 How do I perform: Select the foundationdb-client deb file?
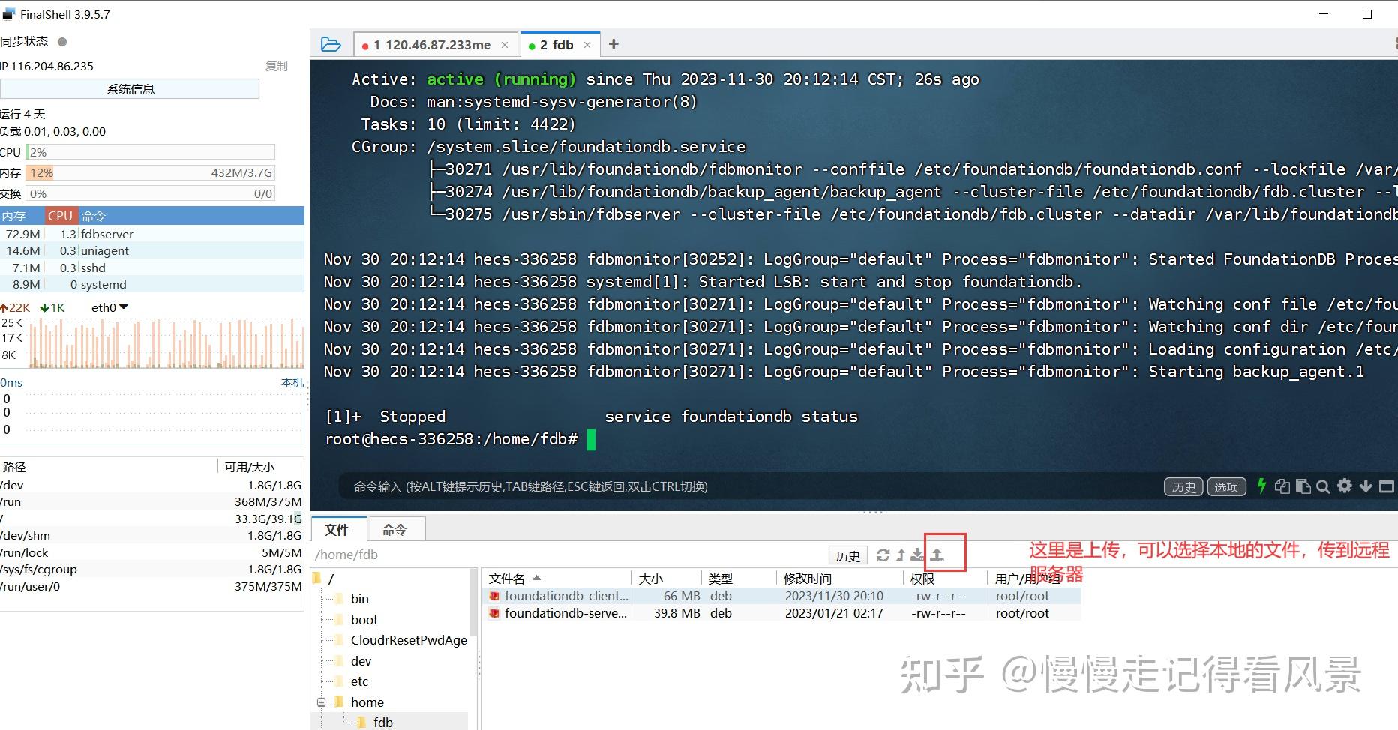564,595
